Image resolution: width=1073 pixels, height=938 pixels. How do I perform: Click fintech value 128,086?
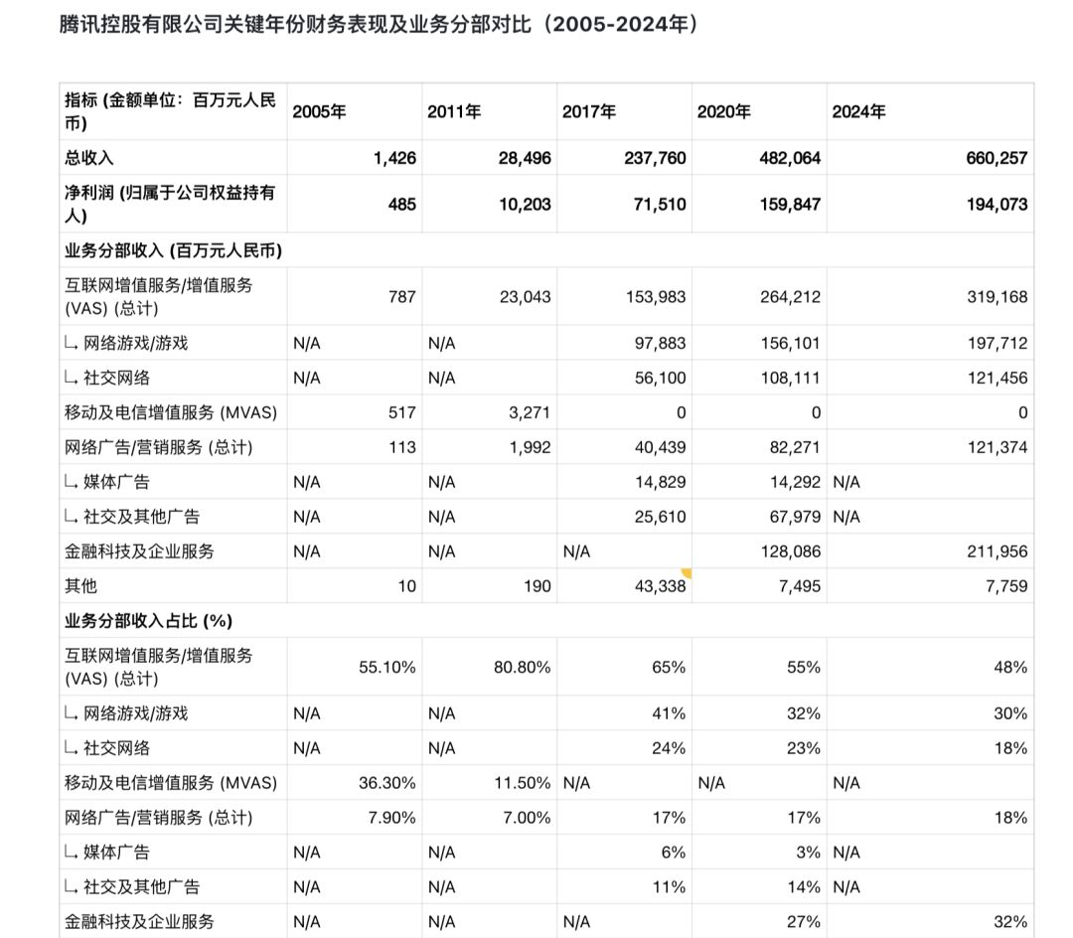pyautogui.click(x=791, y=551)
